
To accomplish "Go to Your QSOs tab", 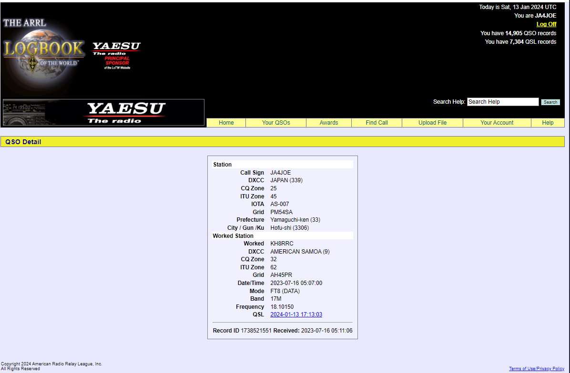I will (x=276, y=123).
